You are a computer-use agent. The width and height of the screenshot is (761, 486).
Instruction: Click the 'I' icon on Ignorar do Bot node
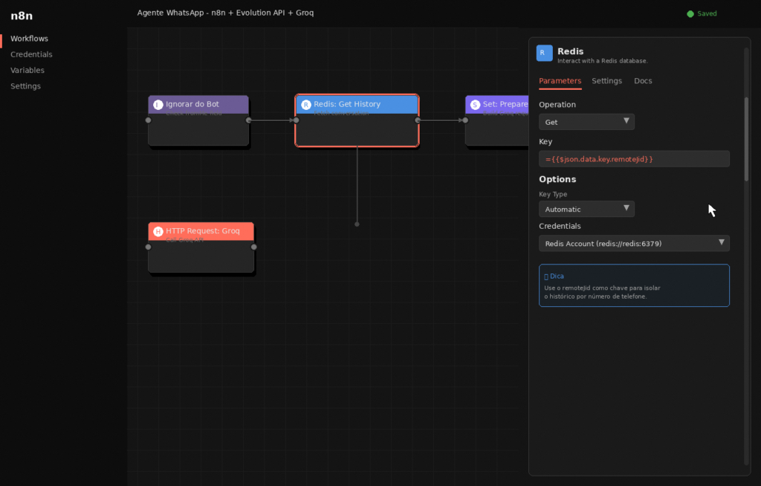(x=158, y=104)
